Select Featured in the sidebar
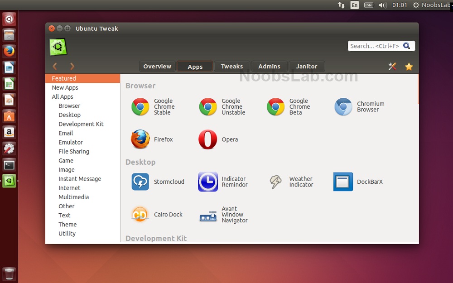The image size is (453, 283). tap(82, 78)
